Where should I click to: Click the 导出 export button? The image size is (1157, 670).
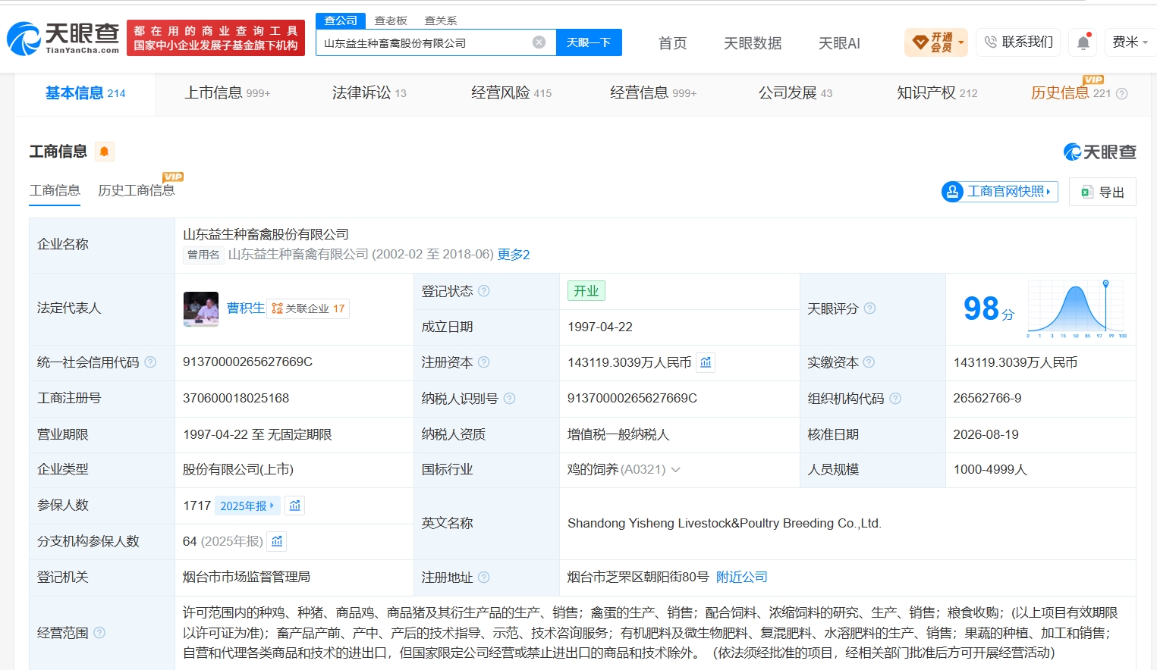(1102, 192)
